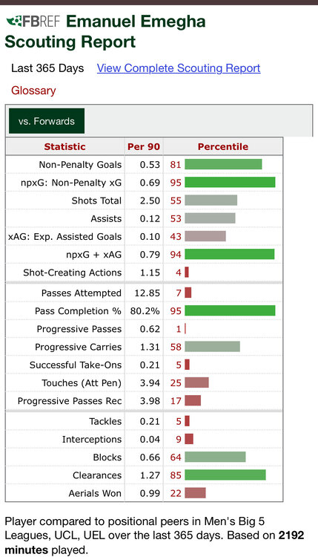Click the Blocks row label

[x=107, y=457]
